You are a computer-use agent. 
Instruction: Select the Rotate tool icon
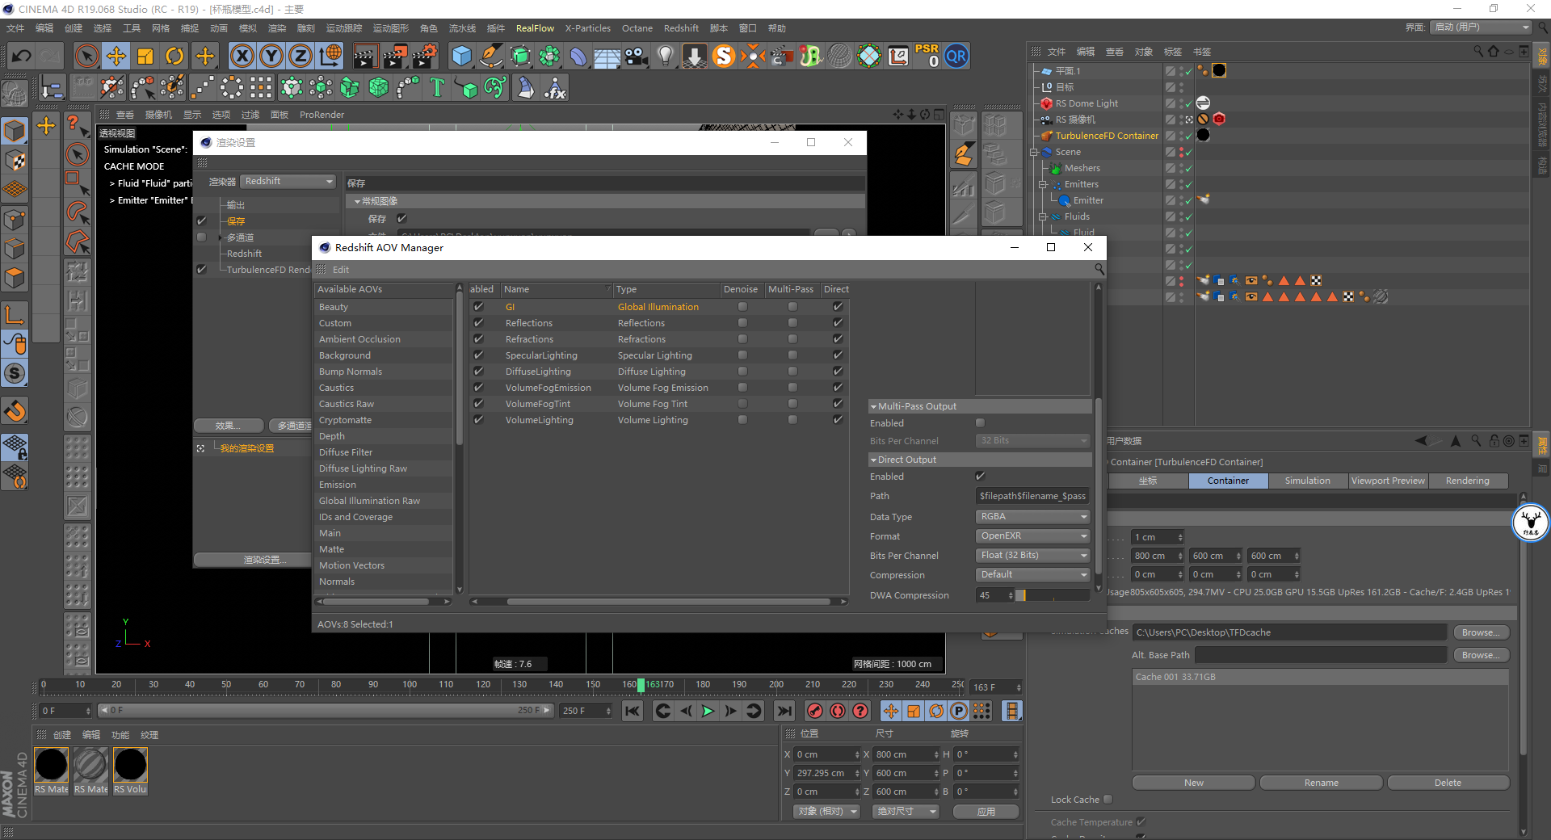(174, 56)
